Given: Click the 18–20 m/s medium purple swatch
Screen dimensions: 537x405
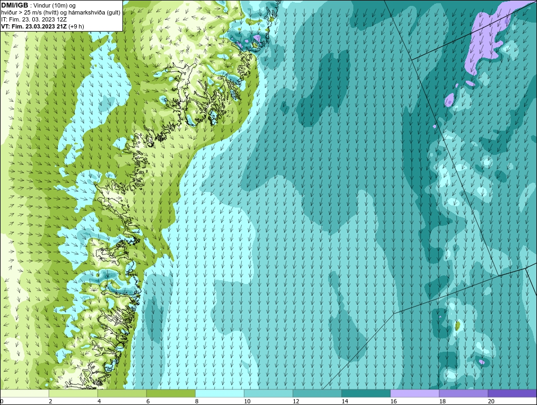Looking at the screenshot, I should pos(463,393).
